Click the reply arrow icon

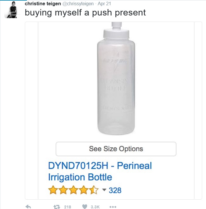click(x=28, y=207)
